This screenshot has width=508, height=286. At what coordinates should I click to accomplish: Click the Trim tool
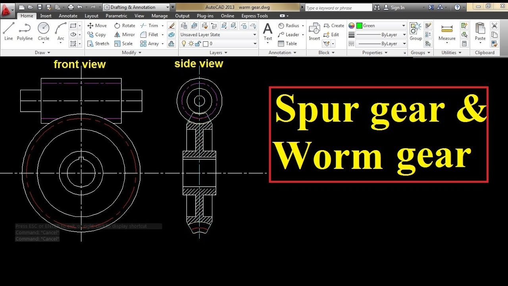(149, 25)
